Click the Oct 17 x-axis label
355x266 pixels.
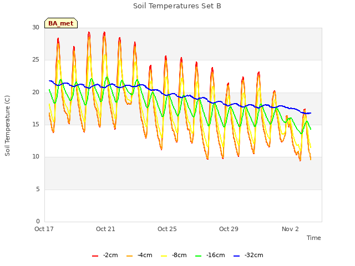pos(44,229)
